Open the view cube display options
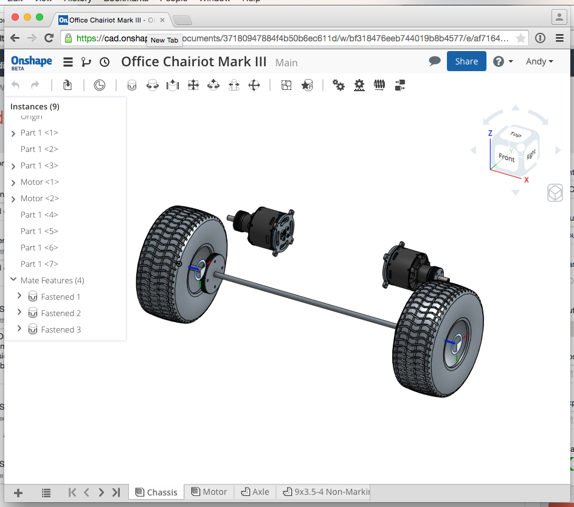 555,193
